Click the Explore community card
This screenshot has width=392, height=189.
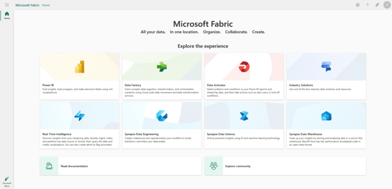(285, 166)
